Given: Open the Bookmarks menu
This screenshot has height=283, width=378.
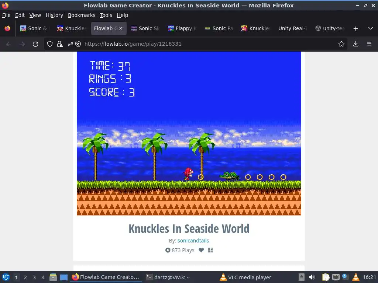Looking at the screenshot, I should (x=82, y=15).
